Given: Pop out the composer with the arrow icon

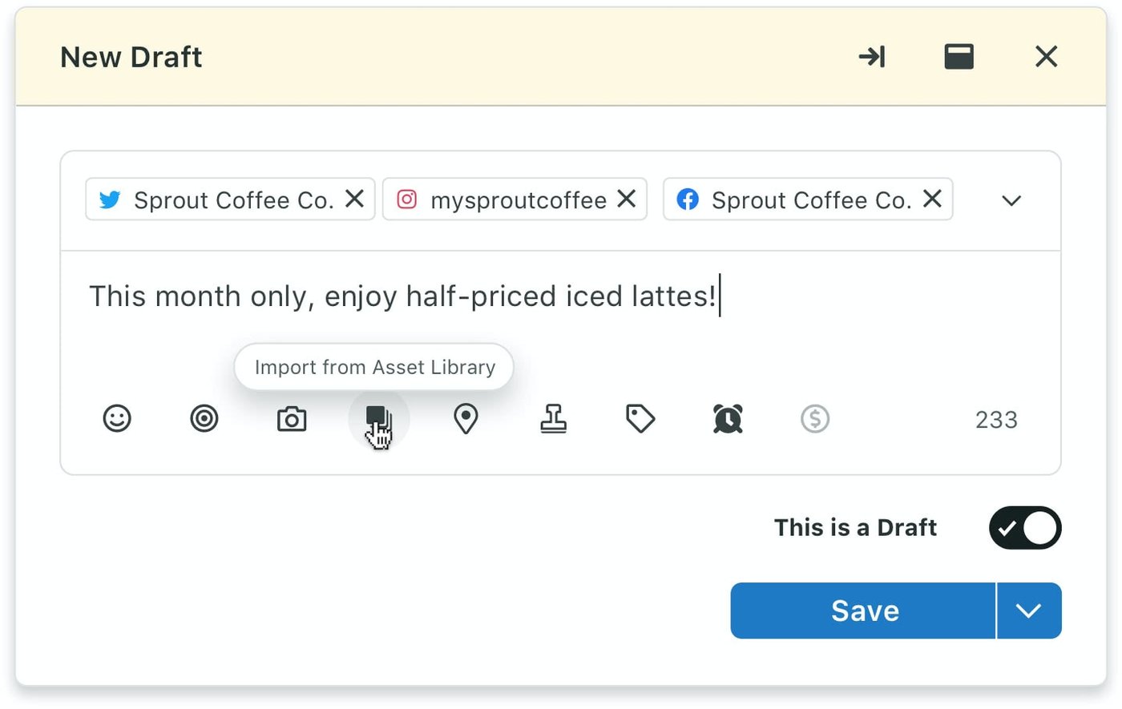Looking at the screenshot, I should [873, 56].
